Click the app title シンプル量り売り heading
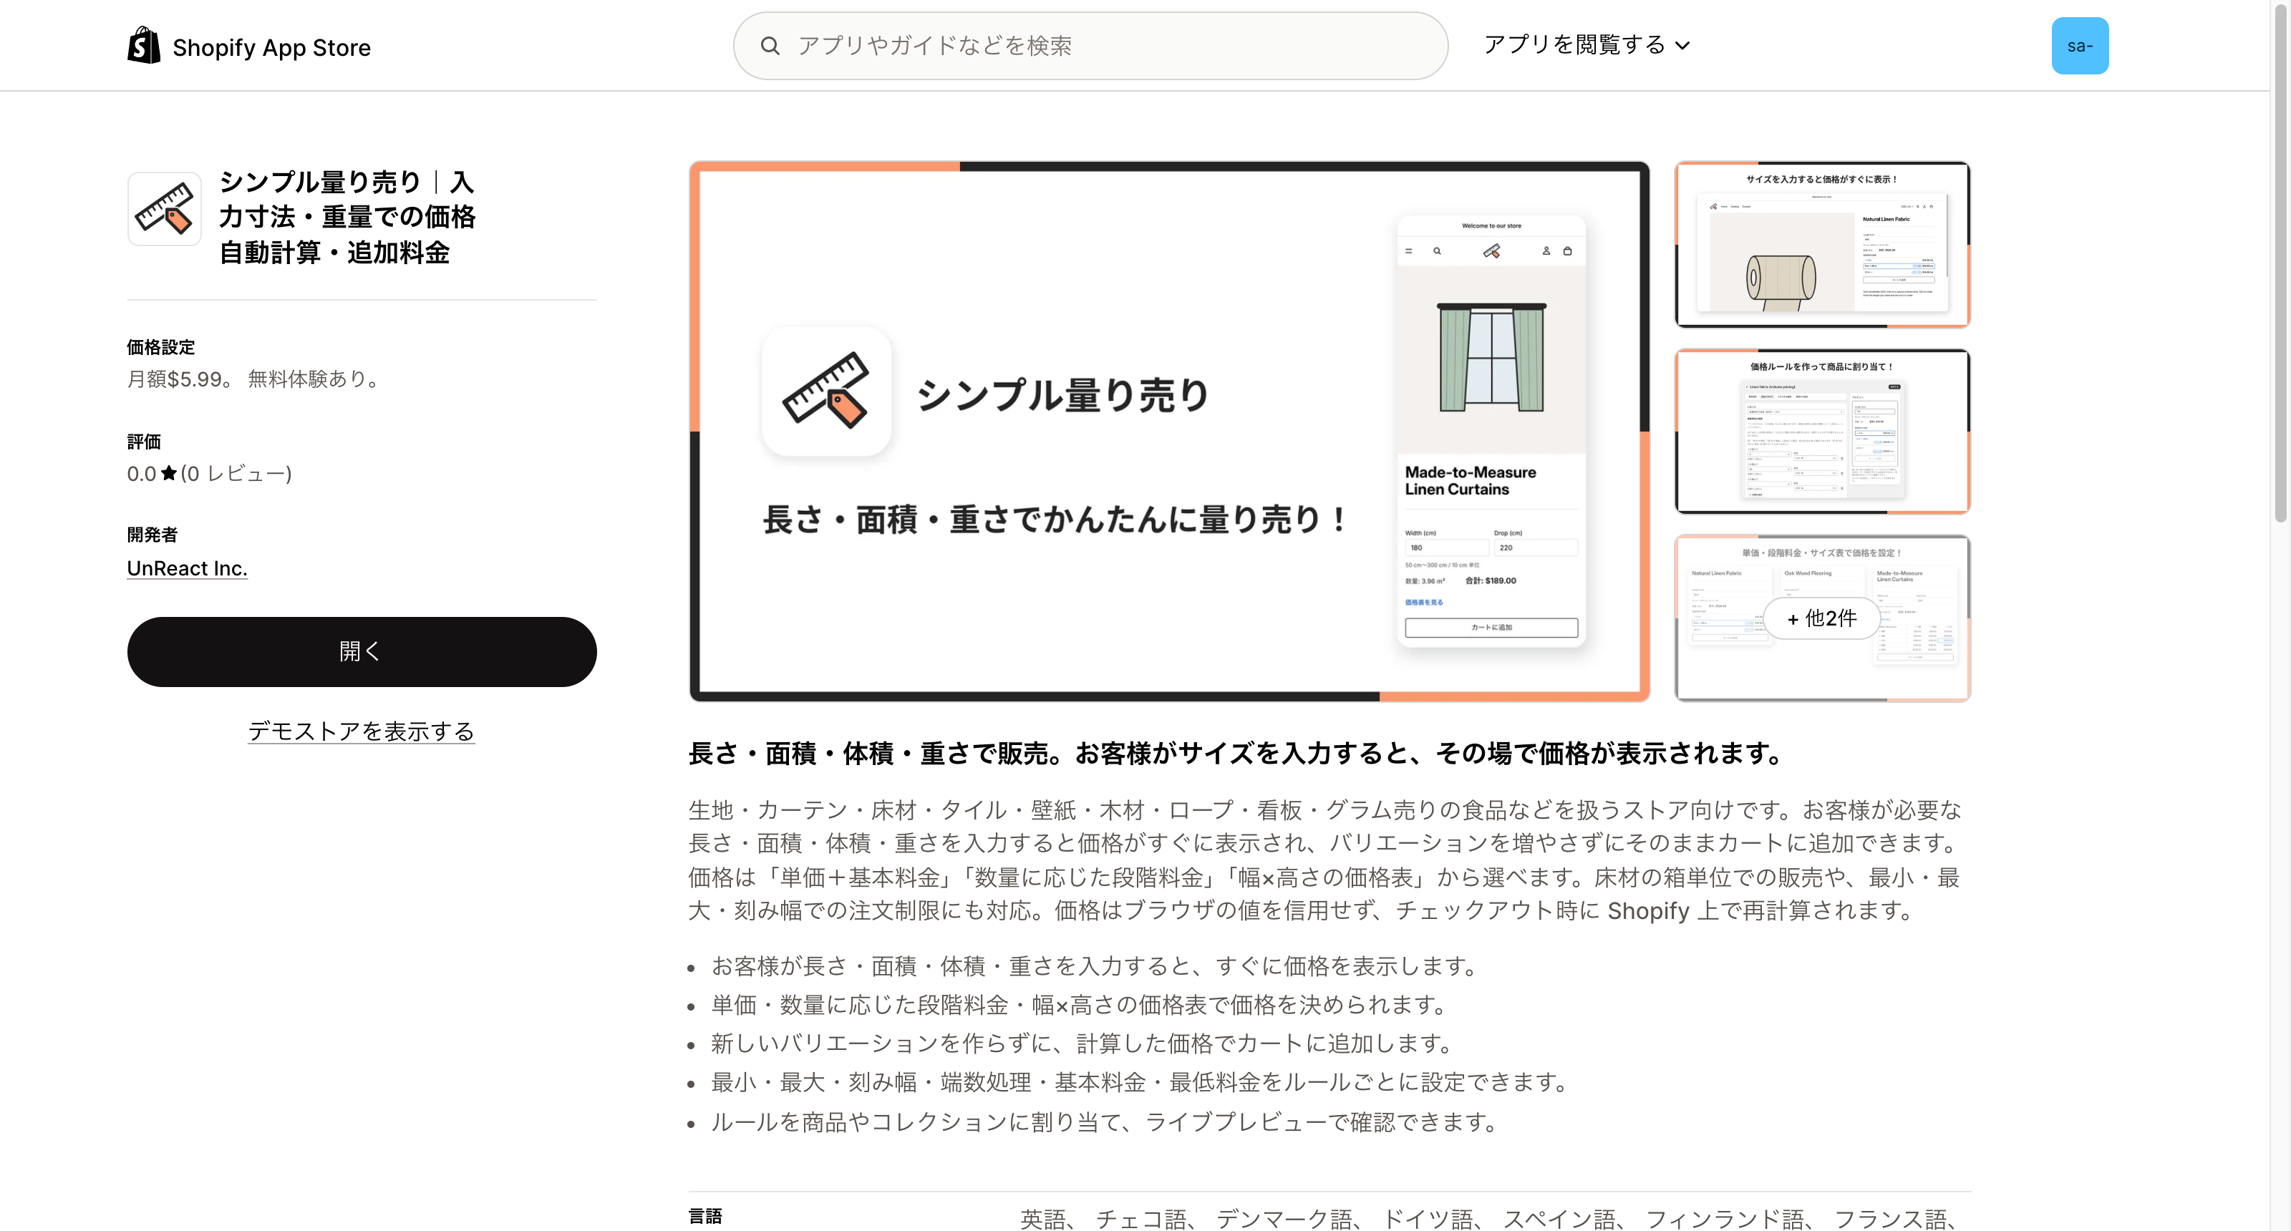Screen dimensions: 2291x1231 [347, 217]
